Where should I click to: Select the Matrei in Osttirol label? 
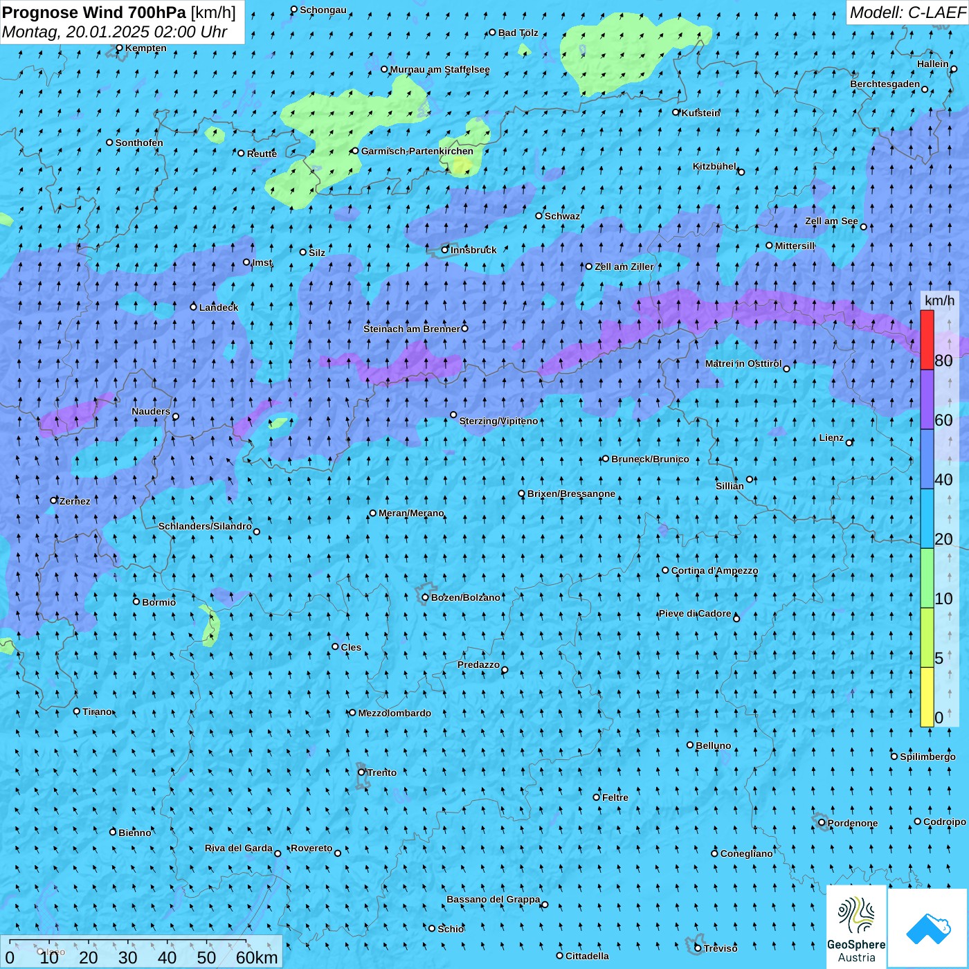coord(743,363)
